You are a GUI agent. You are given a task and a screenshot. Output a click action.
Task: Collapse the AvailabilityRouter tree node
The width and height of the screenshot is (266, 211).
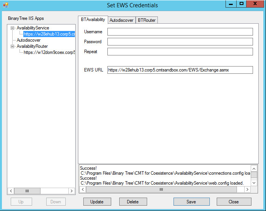coord(13,46)
